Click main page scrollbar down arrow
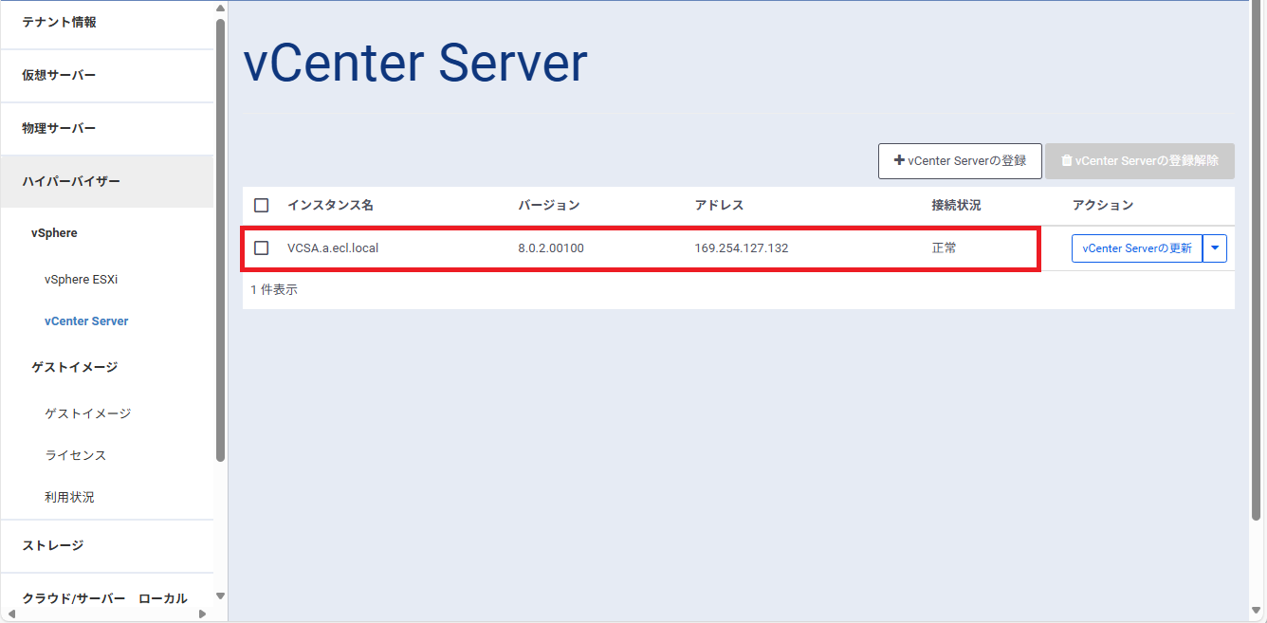The width and height of the screenshot is (1267, 623). (x=1258, y=612)
